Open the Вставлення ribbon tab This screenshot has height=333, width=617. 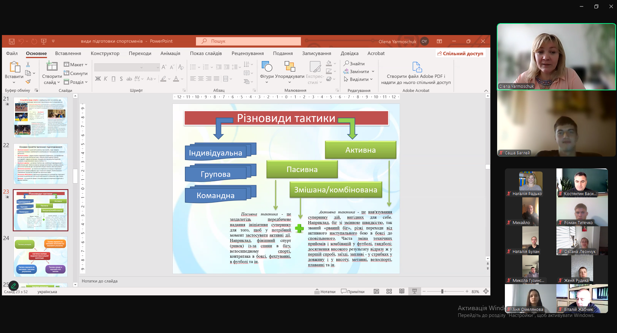(68, 53)
